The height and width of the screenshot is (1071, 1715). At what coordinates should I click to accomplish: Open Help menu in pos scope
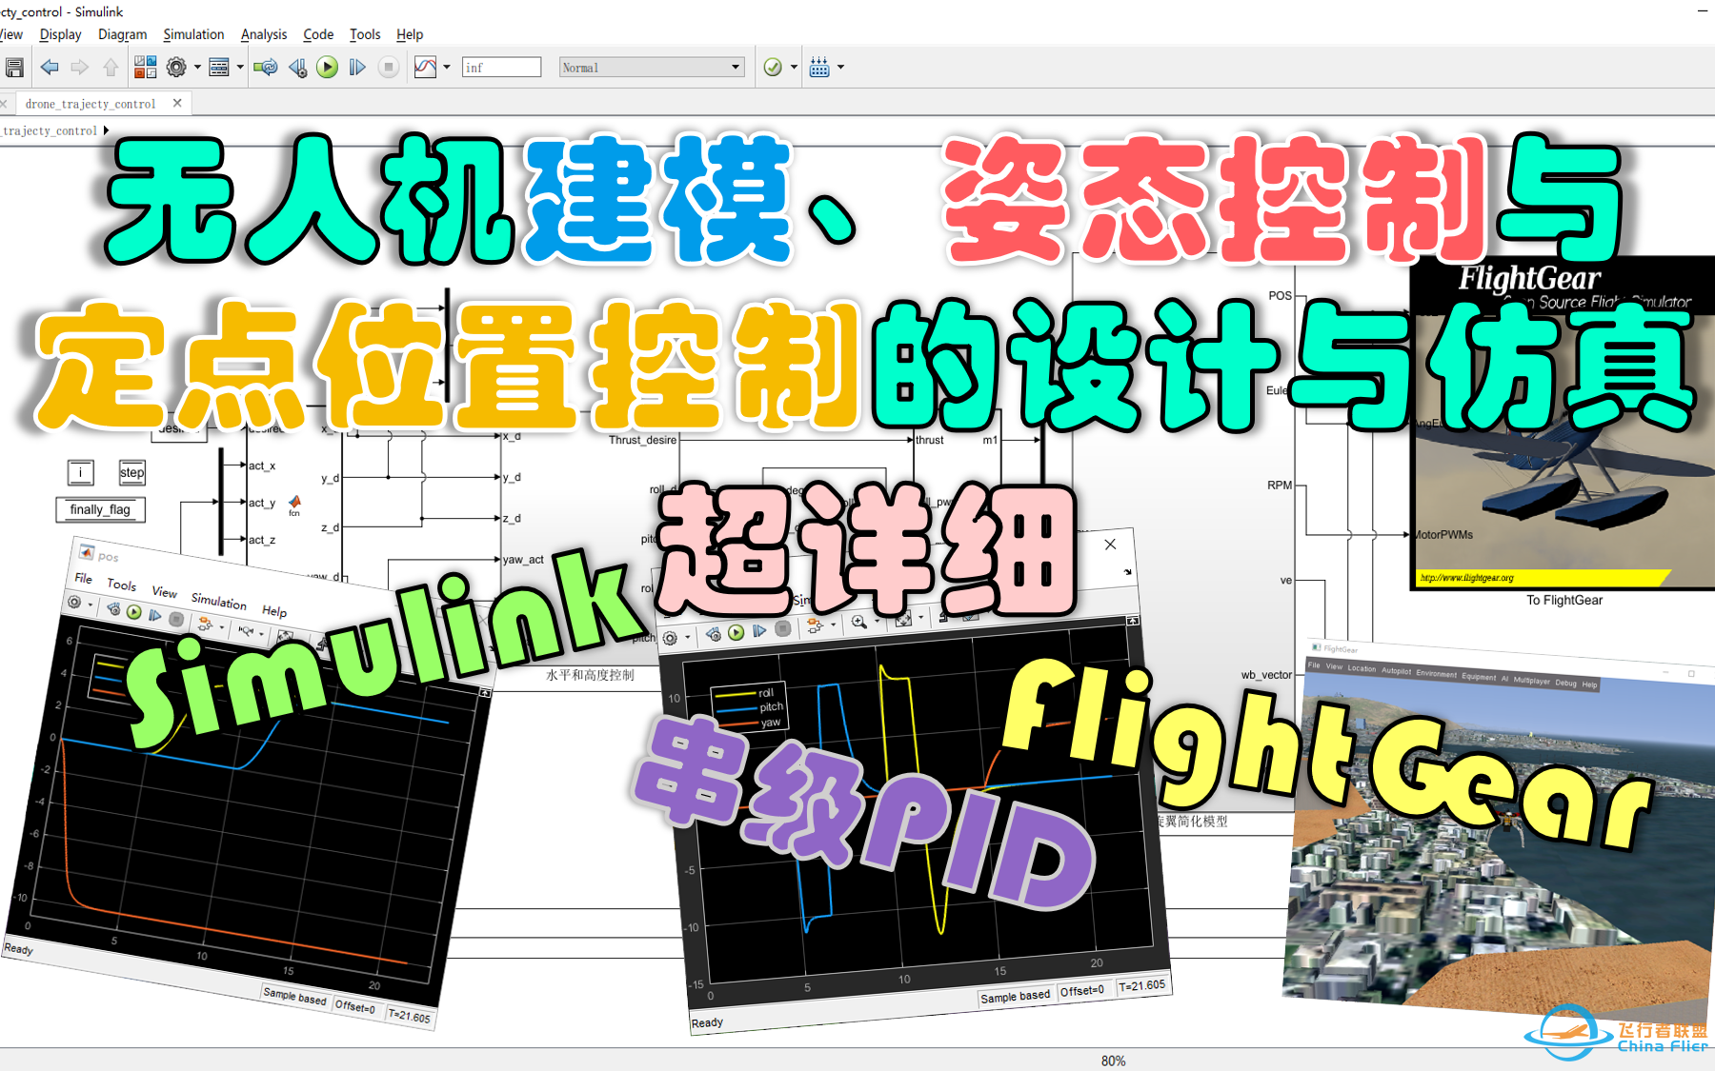tap(274, 611)
